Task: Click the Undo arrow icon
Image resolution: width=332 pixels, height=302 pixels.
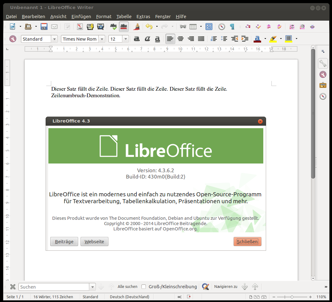Action: click(x=149, y=27)
